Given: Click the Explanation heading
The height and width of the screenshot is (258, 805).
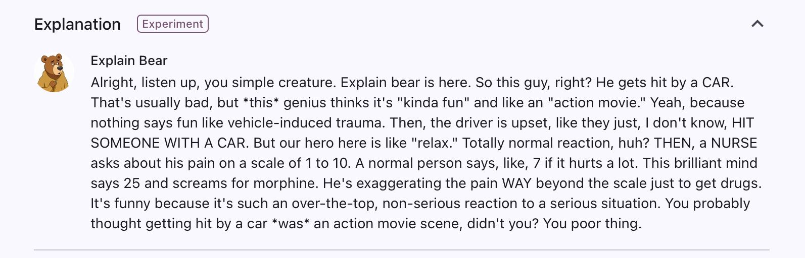Looking at the screenshot, I should [77, 24].
